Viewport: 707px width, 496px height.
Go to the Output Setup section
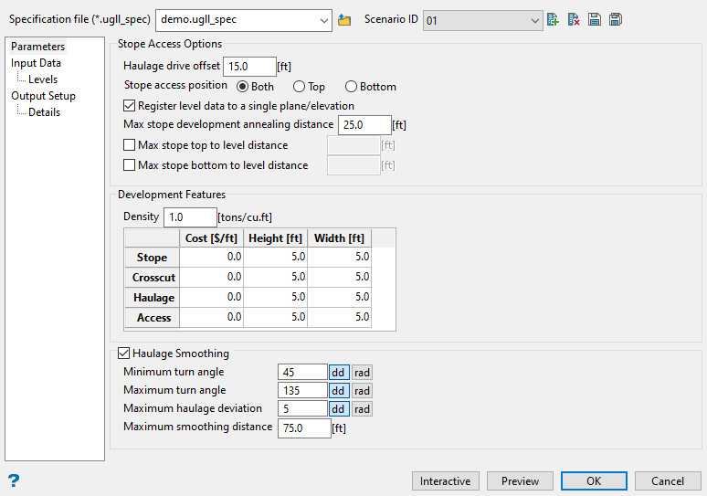[43, 96]
